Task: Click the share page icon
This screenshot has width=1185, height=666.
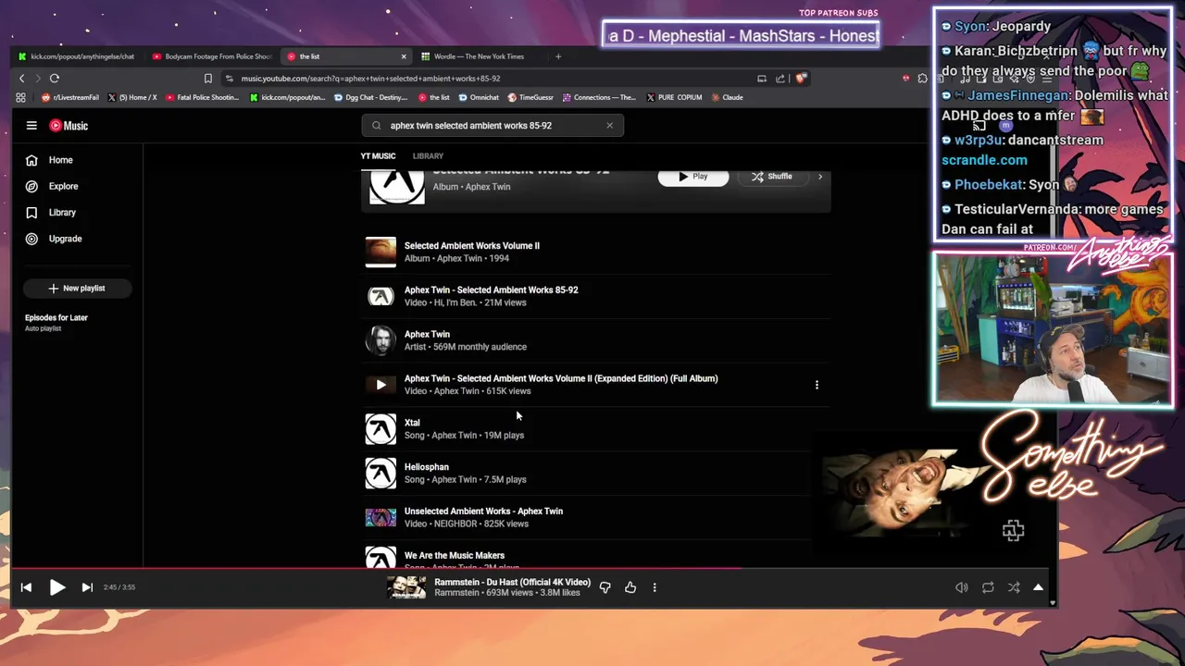Action: (780, 79)
